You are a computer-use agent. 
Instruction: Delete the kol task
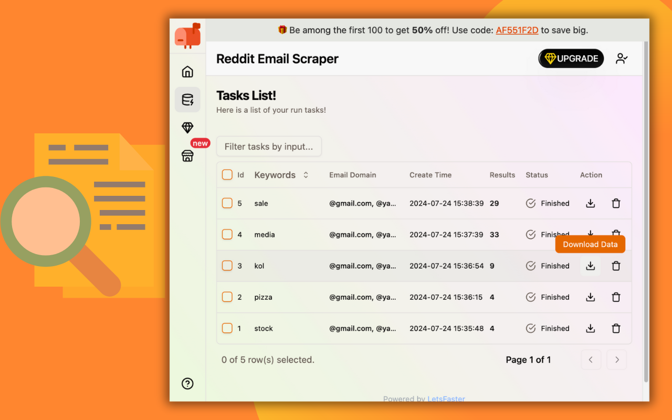point(616,266)
